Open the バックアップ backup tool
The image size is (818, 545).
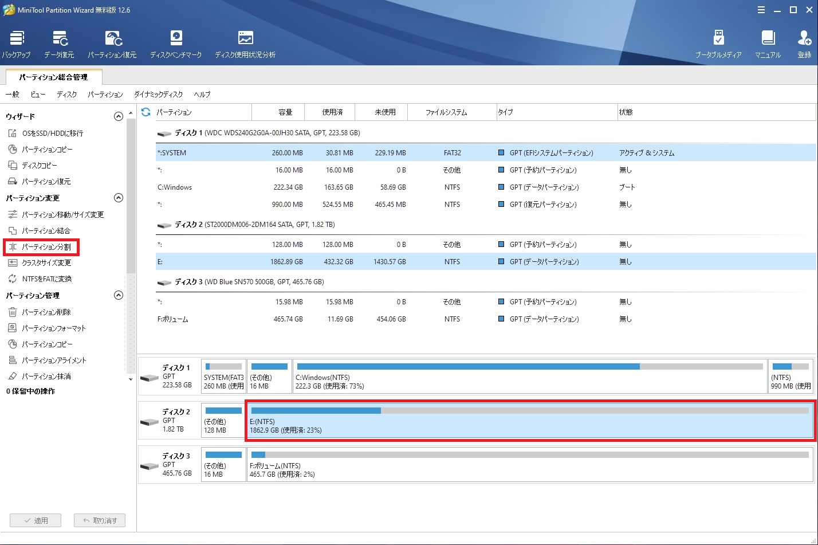pyautogui.click(x=16, y=45)
